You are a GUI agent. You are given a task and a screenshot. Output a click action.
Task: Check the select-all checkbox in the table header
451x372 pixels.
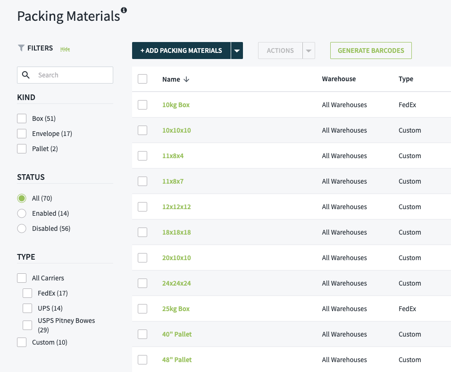pos(142,79)
